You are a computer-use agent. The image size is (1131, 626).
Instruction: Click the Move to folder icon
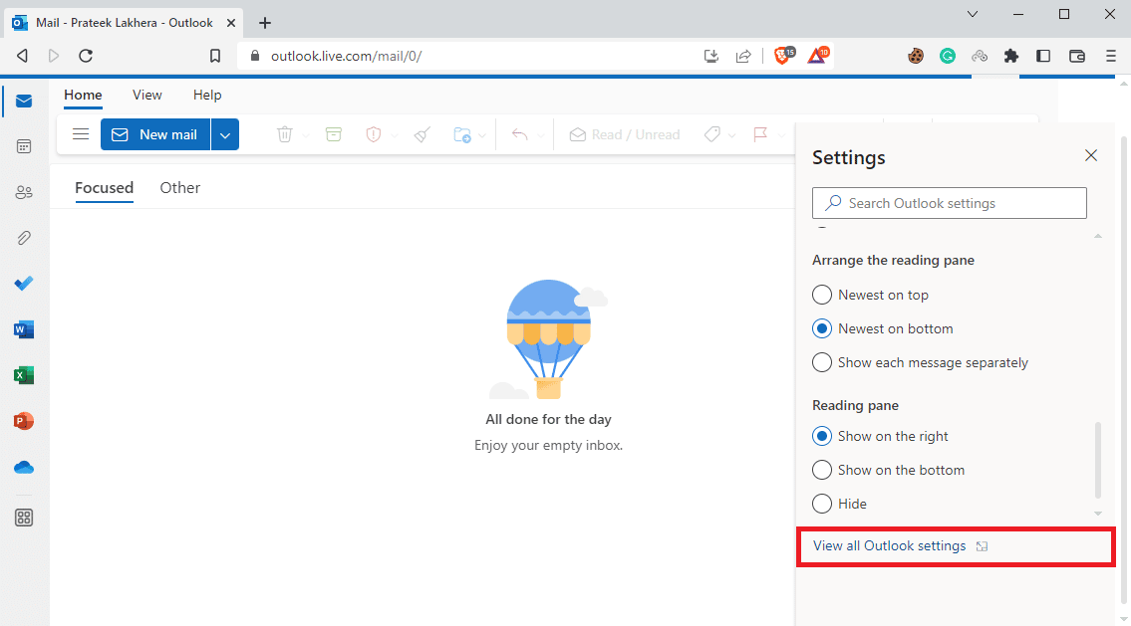point(461,134)
